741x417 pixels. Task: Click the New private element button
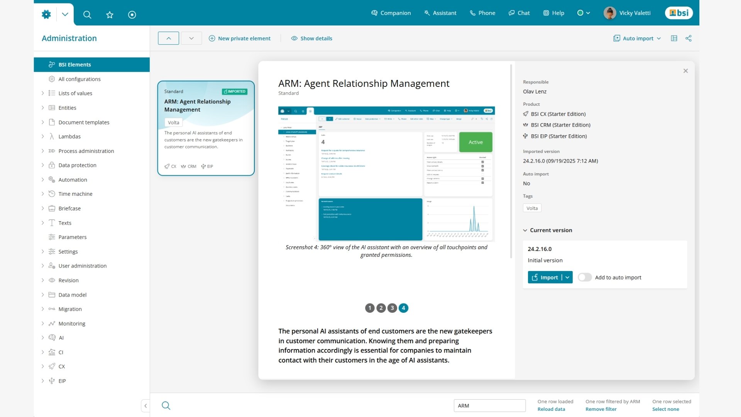(240, 38)
